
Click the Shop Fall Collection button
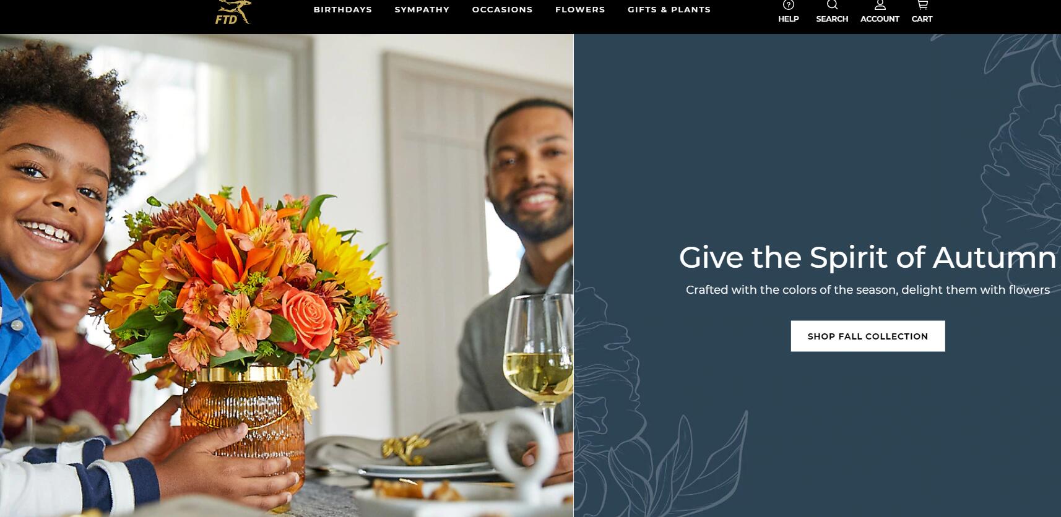pyautogui.click(x=868, y=336)
